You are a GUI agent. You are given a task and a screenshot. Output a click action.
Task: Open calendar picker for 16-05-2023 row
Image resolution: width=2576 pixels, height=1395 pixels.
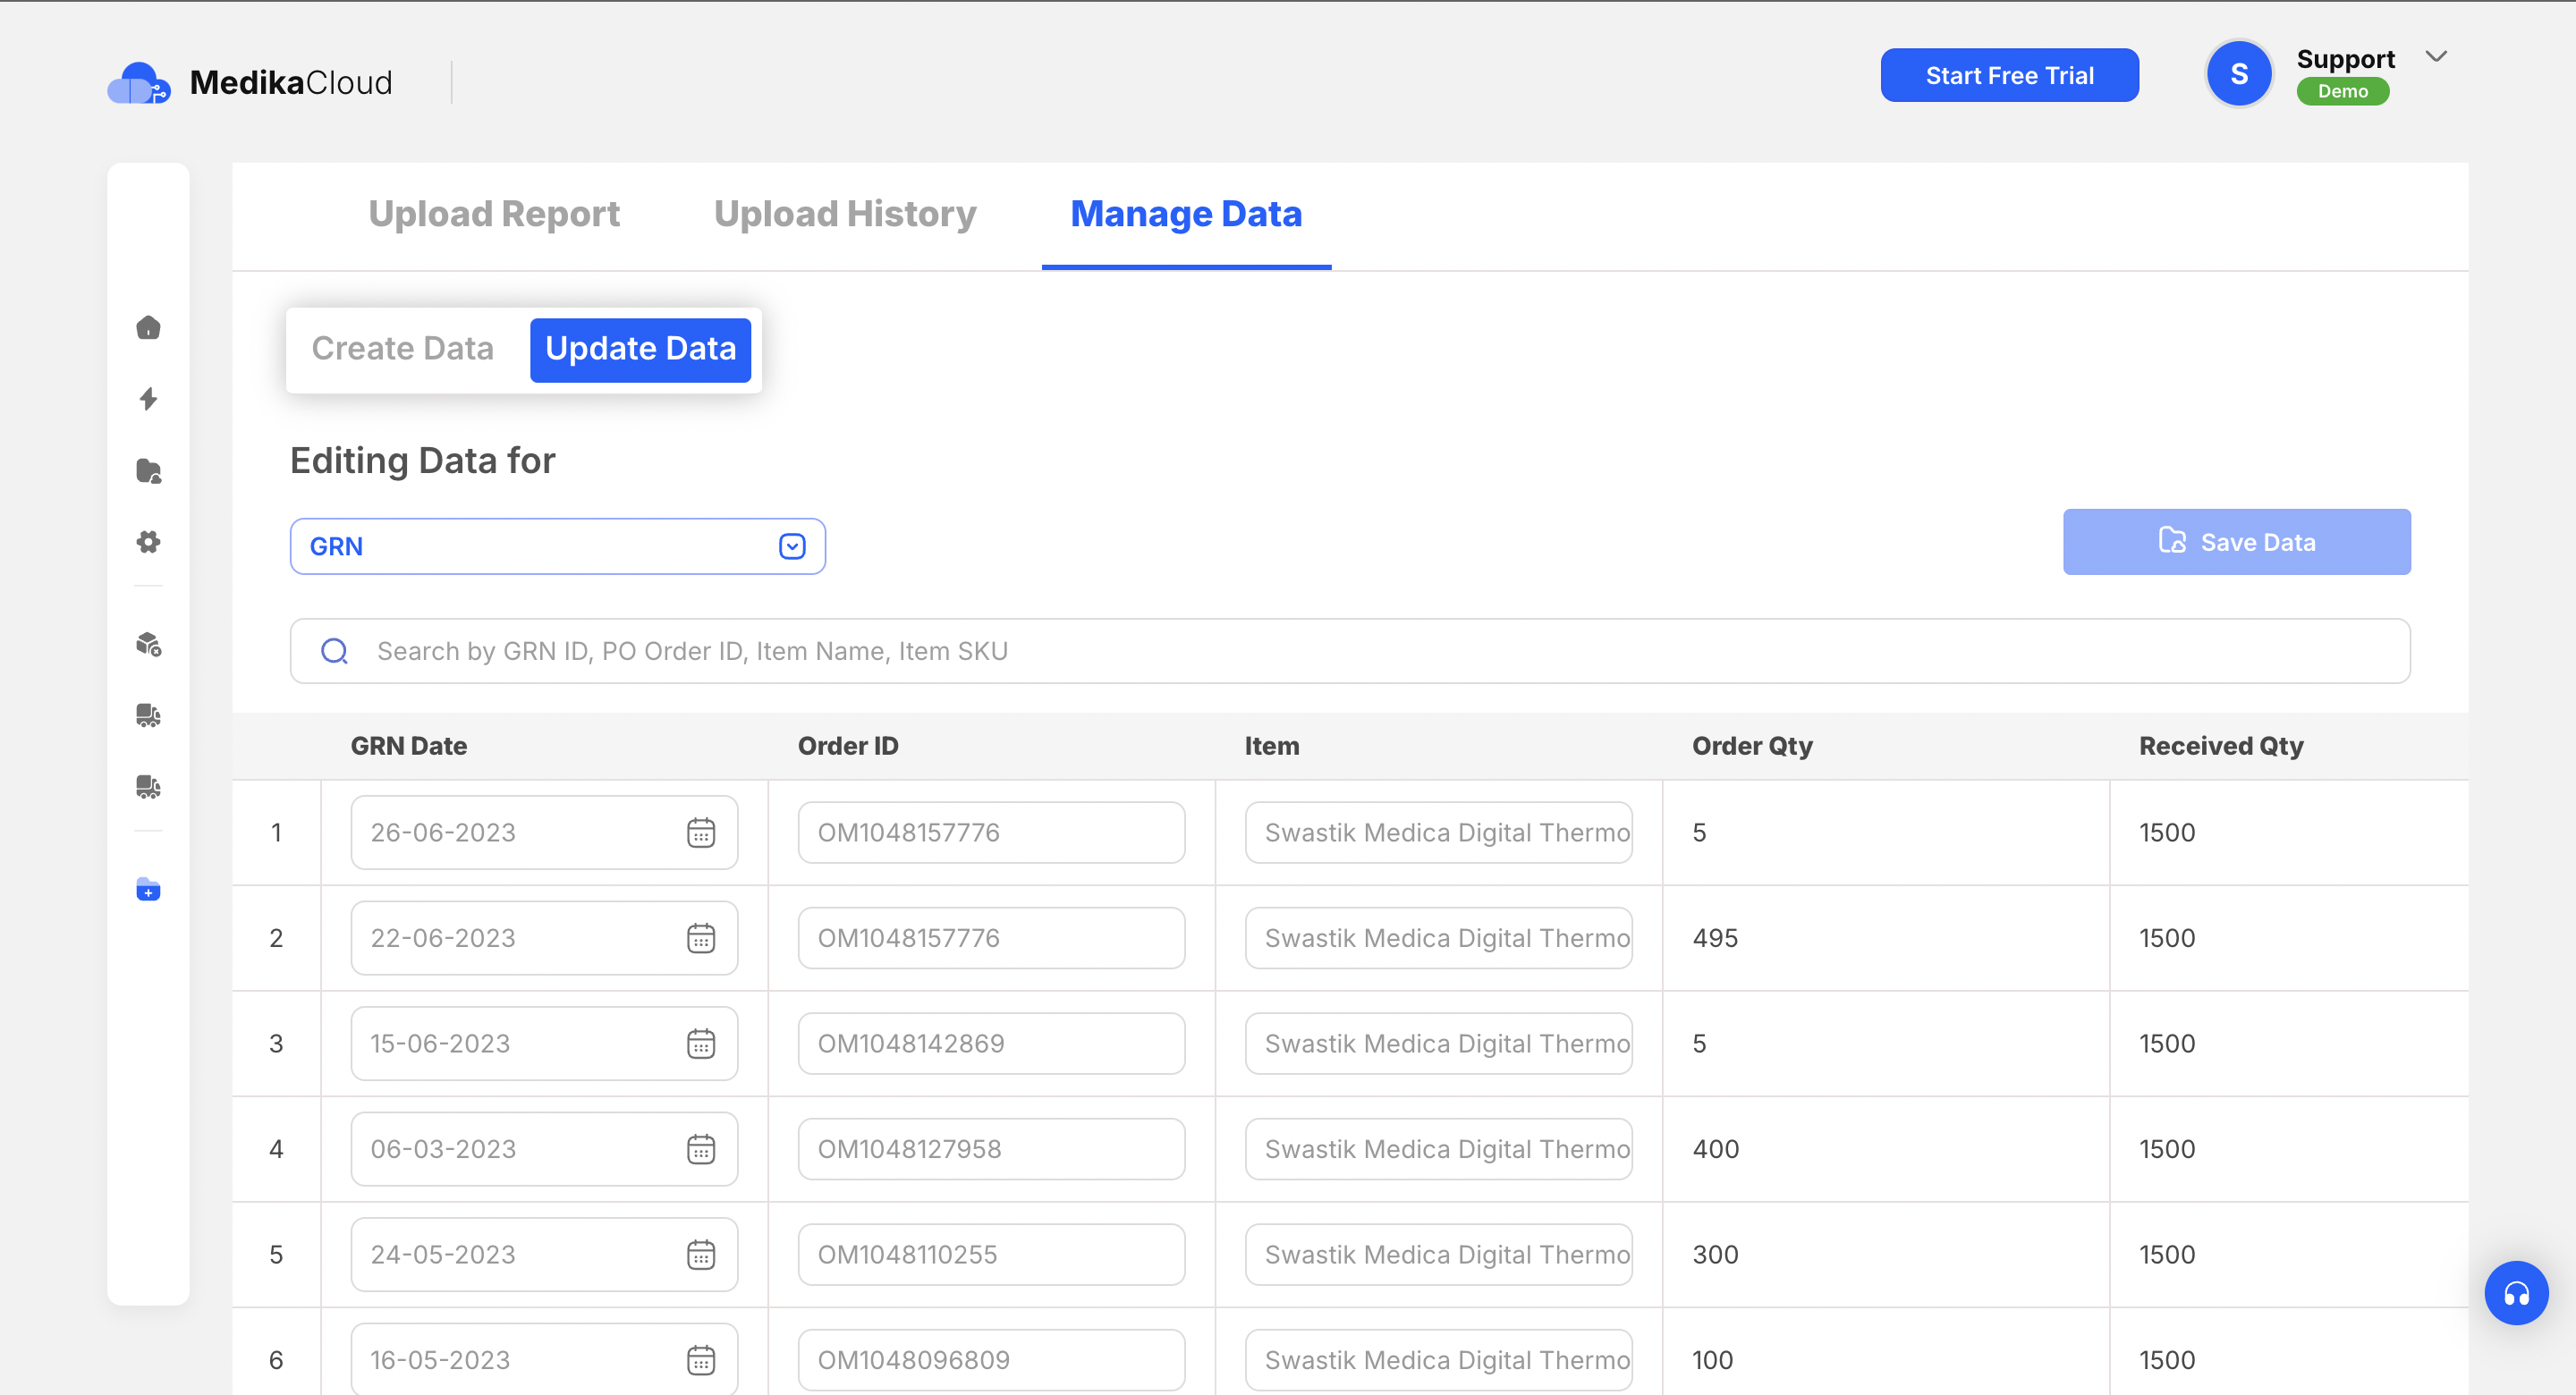coord(701,1360)
